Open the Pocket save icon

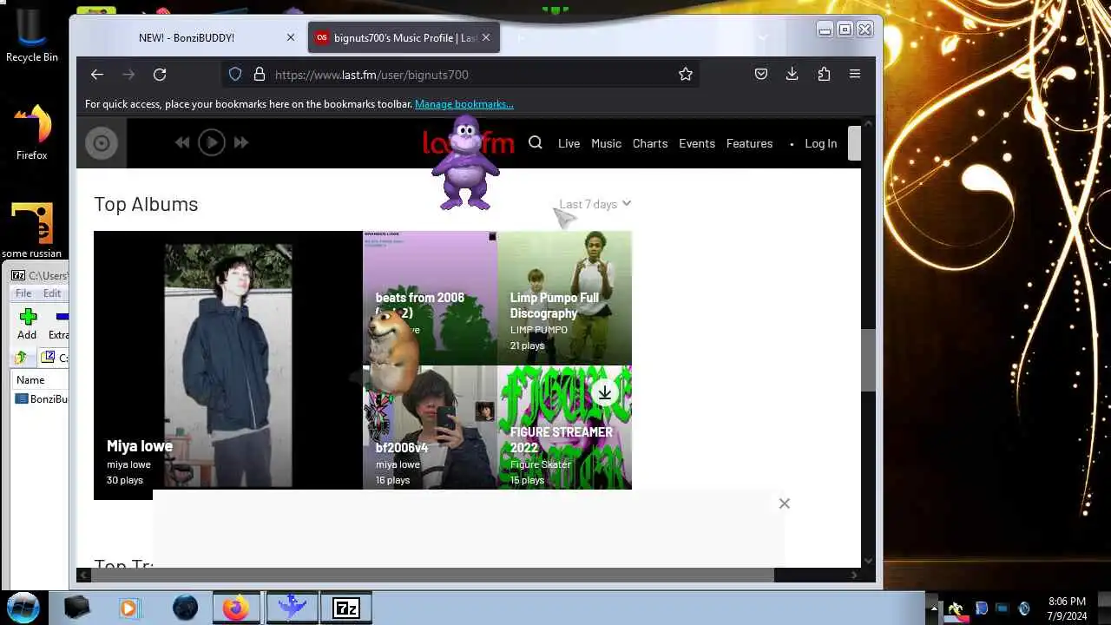tap(761, 75)
